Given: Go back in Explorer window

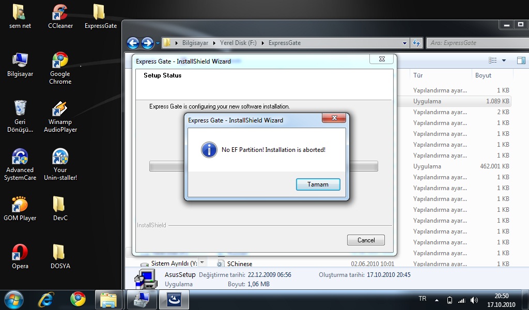Looking at the screenshot, I should (x=133, y=43).
